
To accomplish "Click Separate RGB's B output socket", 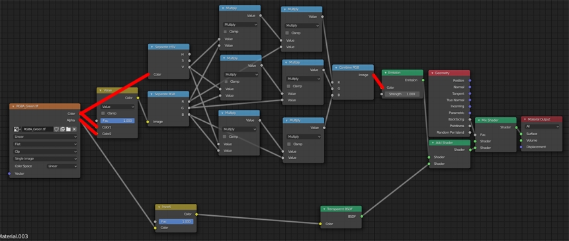I will pyautogui.click(x=189, y=115).
